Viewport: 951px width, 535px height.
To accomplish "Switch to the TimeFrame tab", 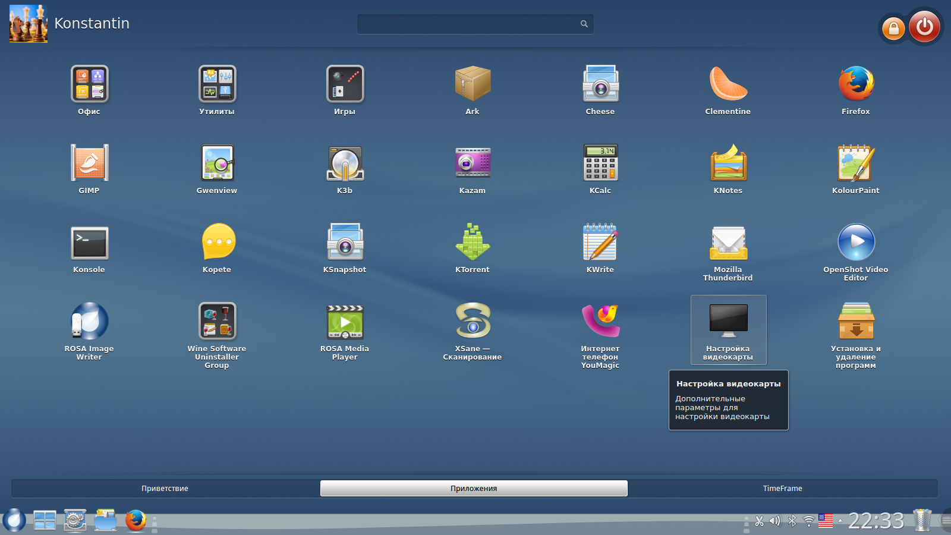I will (783, 489).
